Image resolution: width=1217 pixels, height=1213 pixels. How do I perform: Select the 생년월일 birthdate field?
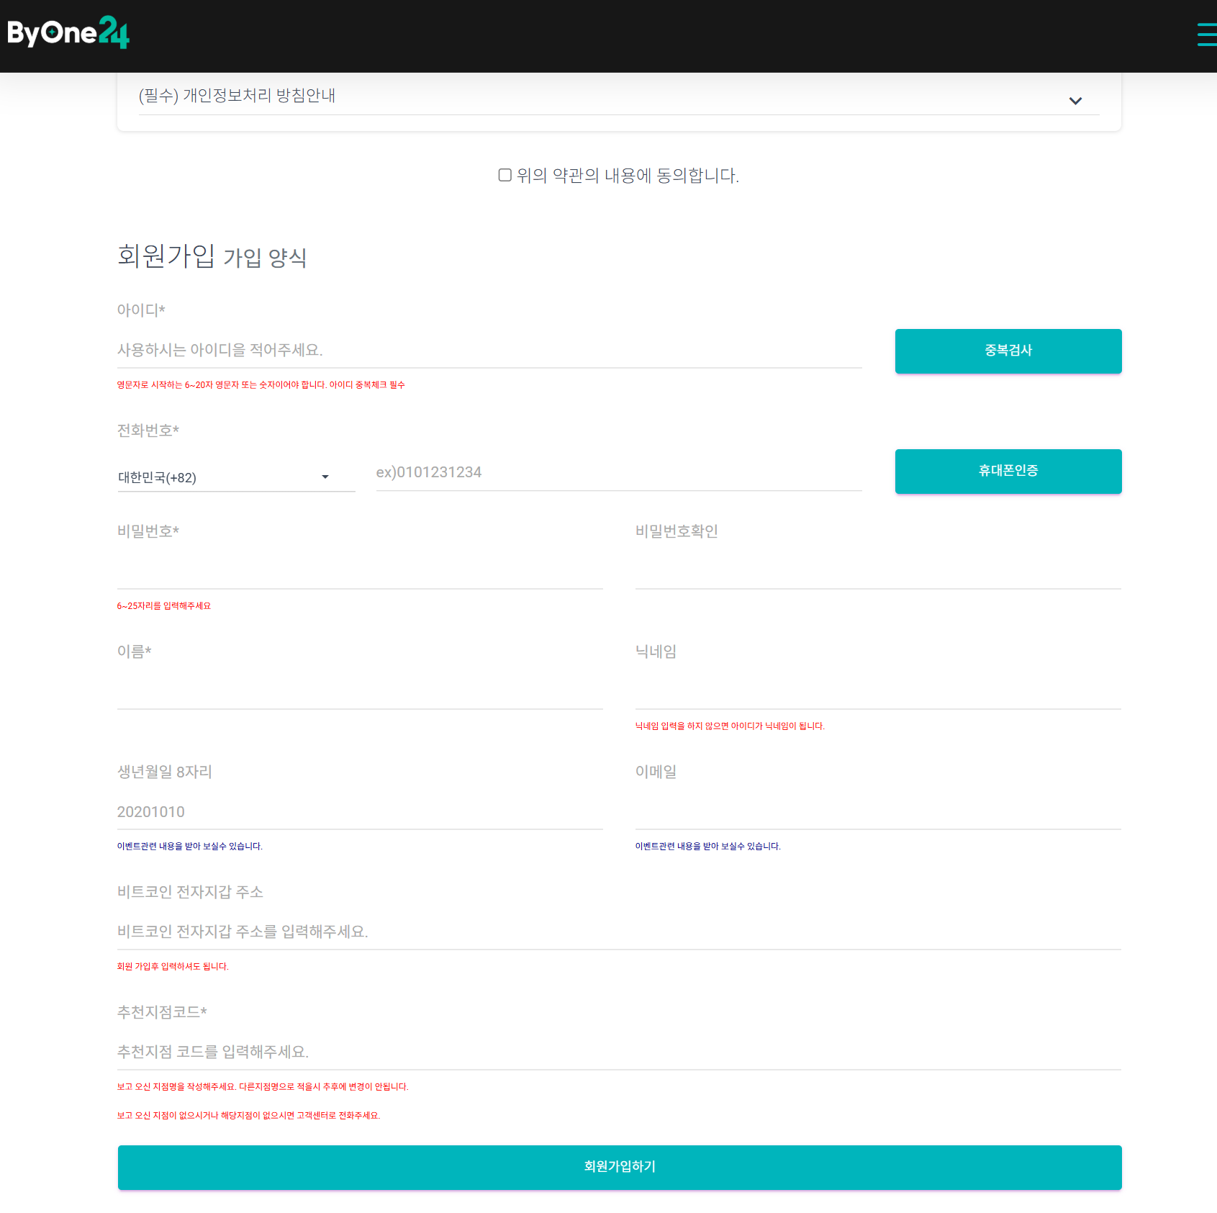[x=360, y=812]
